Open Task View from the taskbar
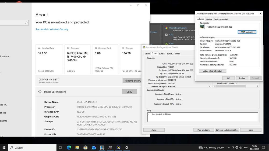This screenshot has height=151, width=269. click(60, 148)
